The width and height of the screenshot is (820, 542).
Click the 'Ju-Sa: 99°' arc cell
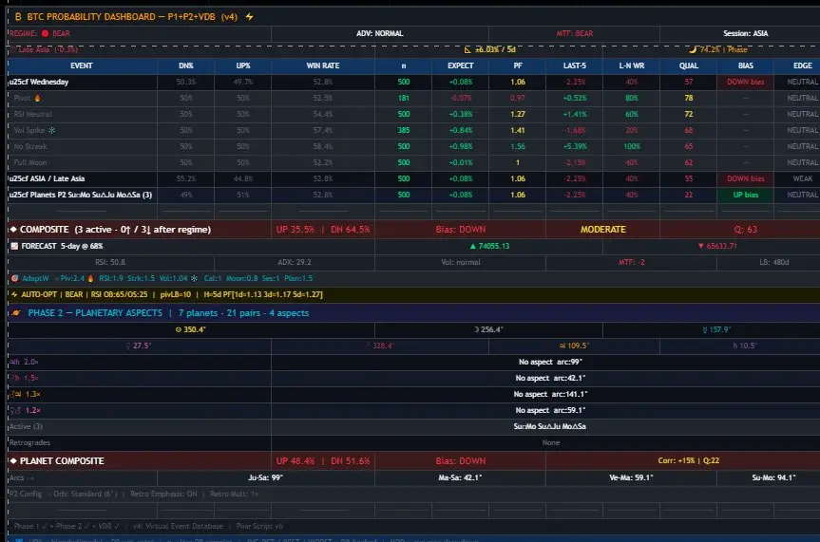click(x=266, y=477)
